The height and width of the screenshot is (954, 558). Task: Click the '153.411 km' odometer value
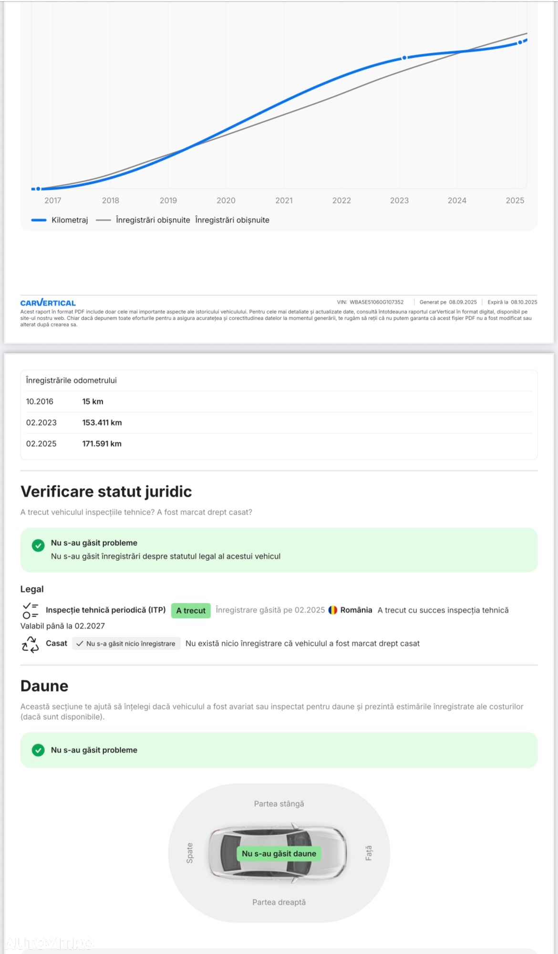[102, 422]
